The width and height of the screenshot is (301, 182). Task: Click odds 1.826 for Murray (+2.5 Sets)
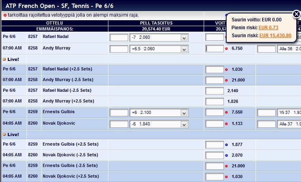tap(233, 102)
